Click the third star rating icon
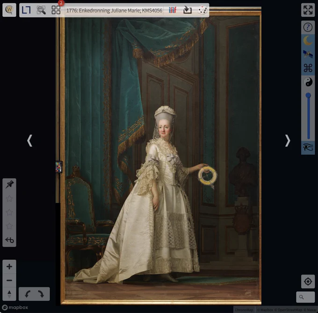 (9, 226)
